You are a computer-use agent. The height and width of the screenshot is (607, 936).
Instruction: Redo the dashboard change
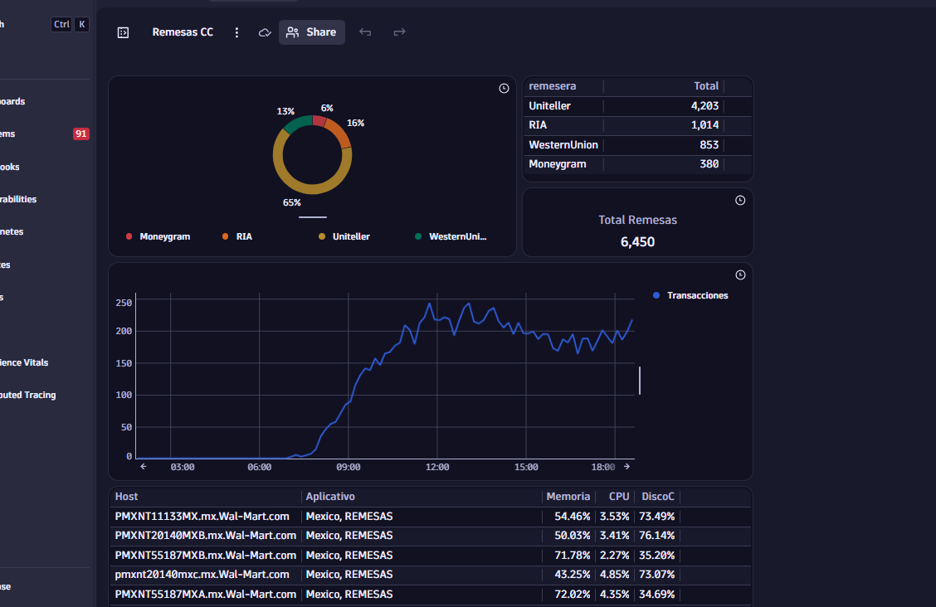tap(399, 32)
